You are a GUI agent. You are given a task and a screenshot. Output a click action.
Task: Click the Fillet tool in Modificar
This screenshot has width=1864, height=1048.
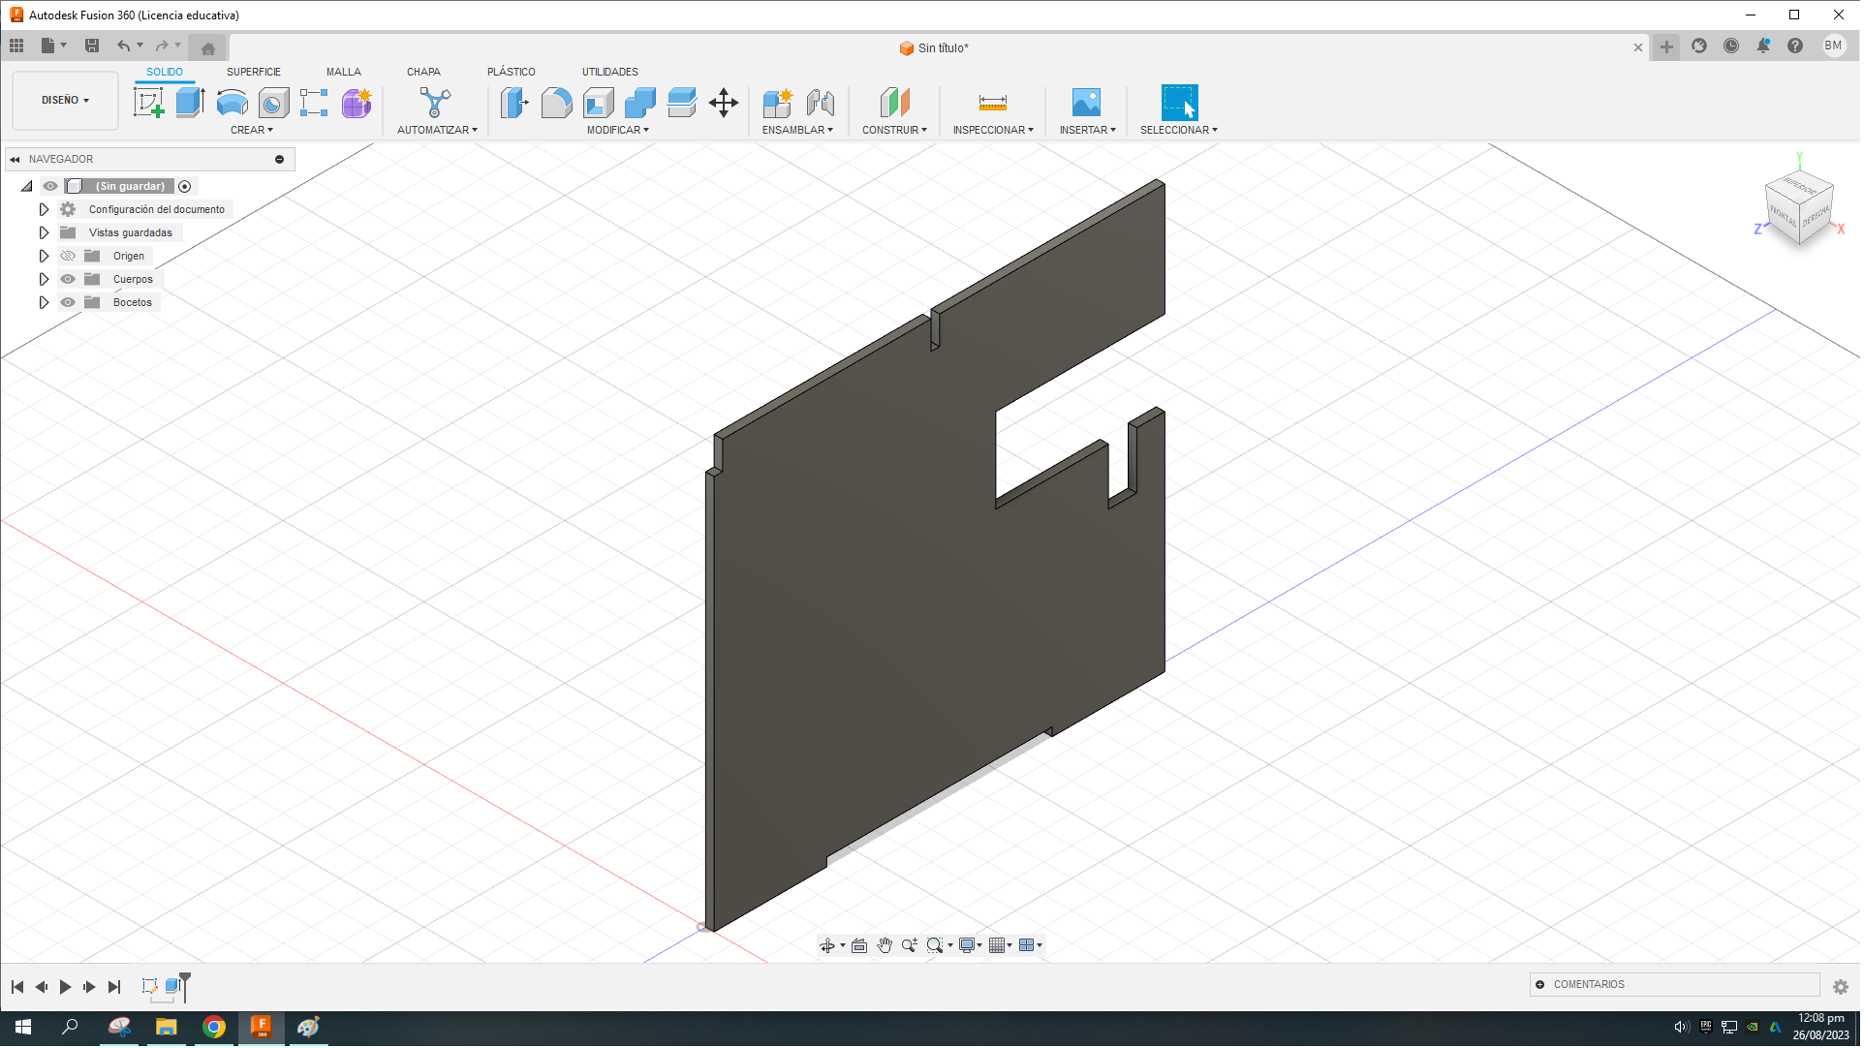(556, 103)
